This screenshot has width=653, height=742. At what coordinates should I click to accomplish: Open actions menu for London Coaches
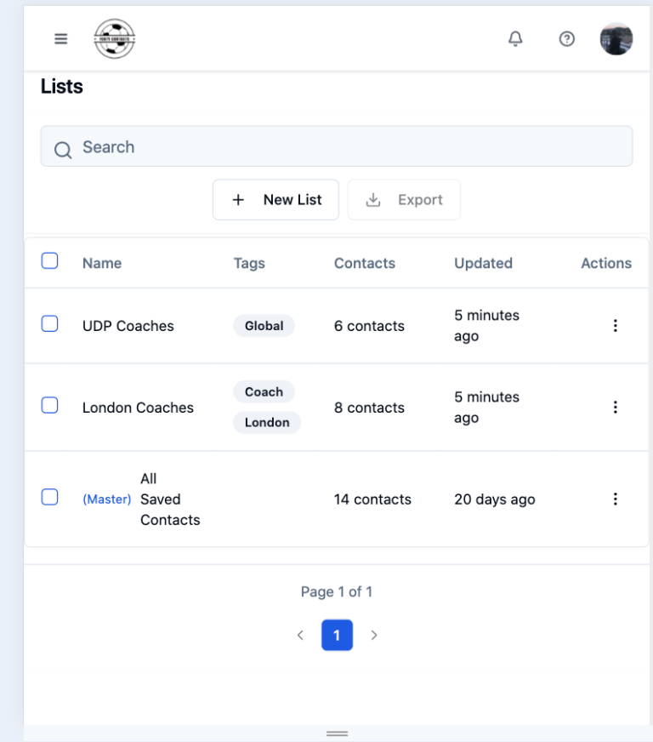tap(615, 407)
